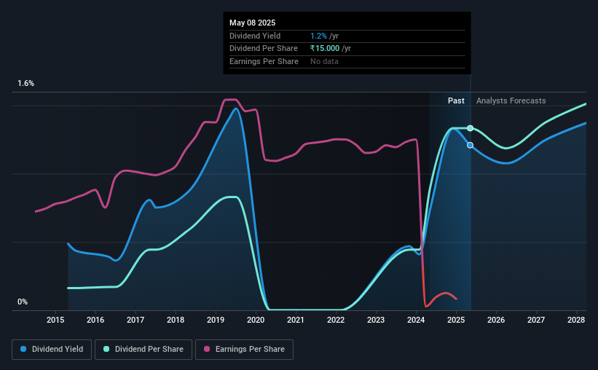Click the 'Analysts Forecasts' label

click(x=511, y=101)
